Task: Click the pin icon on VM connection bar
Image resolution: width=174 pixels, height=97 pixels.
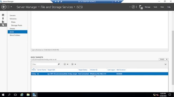Action: [x=56, y=1]
